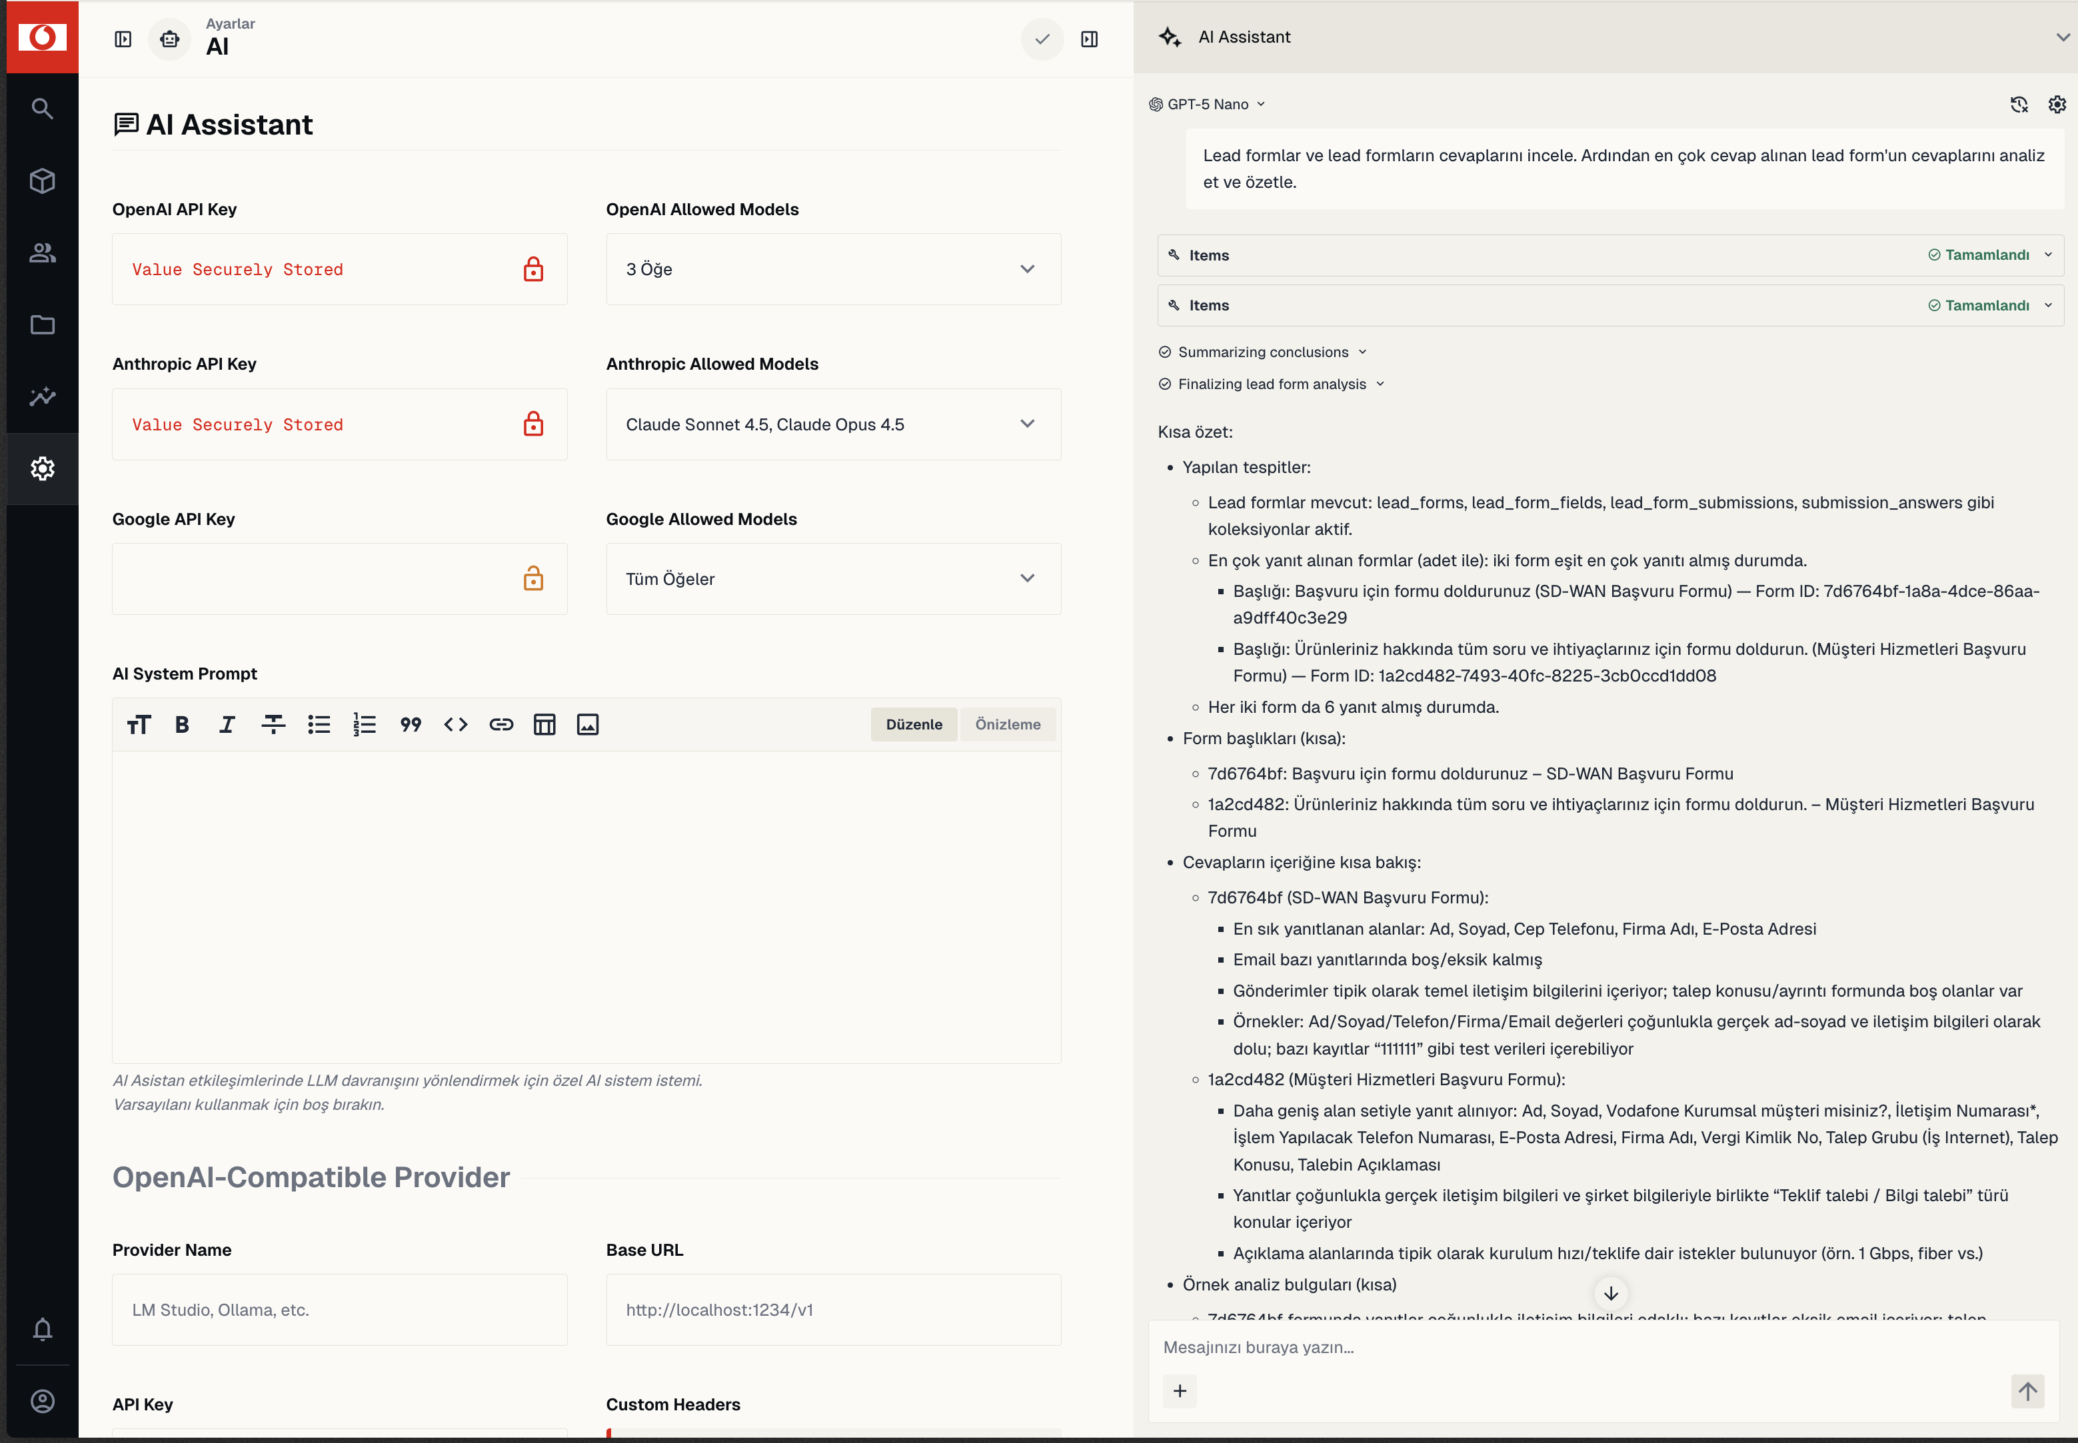This screenshot has height=1443, width=2078.
Task: Click the lock on Google API Key
Action: (x=534, y=579)
